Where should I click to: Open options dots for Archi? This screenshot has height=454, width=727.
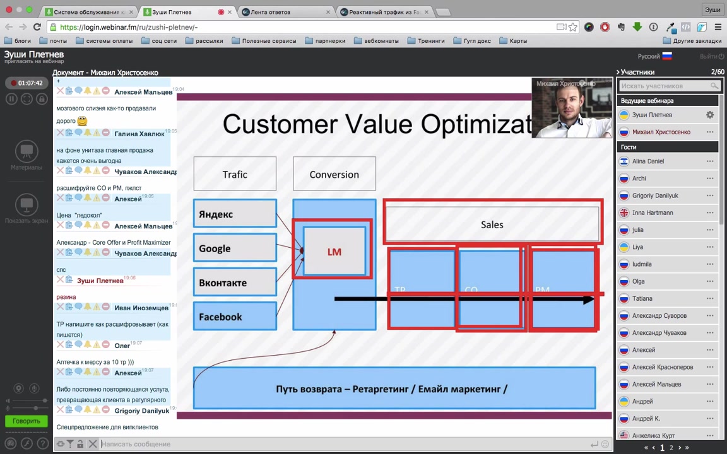(710, 178)
